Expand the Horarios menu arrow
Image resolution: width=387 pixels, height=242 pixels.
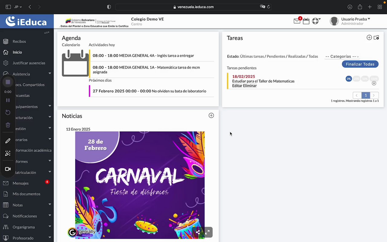(x=50, y=139)
